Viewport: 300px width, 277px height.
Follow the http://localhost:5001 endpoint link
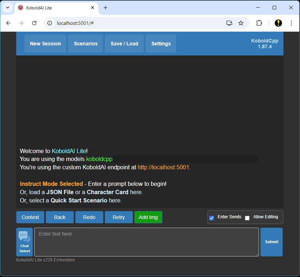click(x=163, y=167)
